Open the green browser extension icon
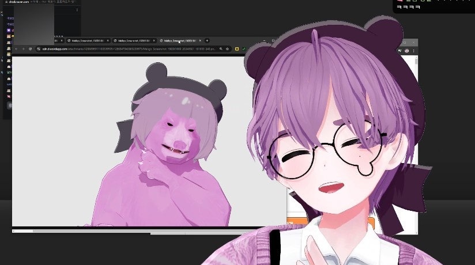This screenshot has width=475, height=265. tap(244, 49)
